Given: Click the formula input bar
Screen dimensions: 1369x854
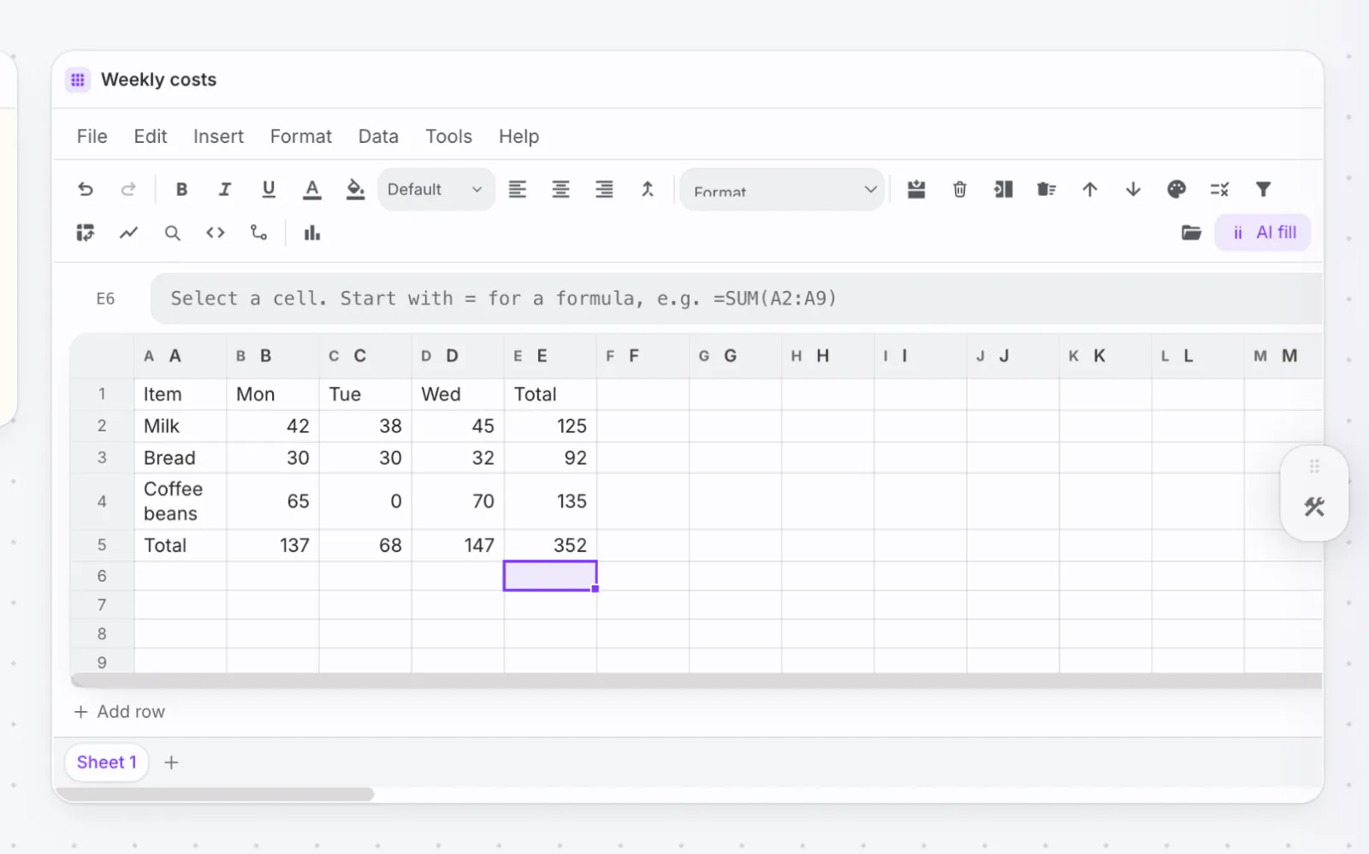Looking at the screenshot, I should pyautogui.click(x=737, y=299).
